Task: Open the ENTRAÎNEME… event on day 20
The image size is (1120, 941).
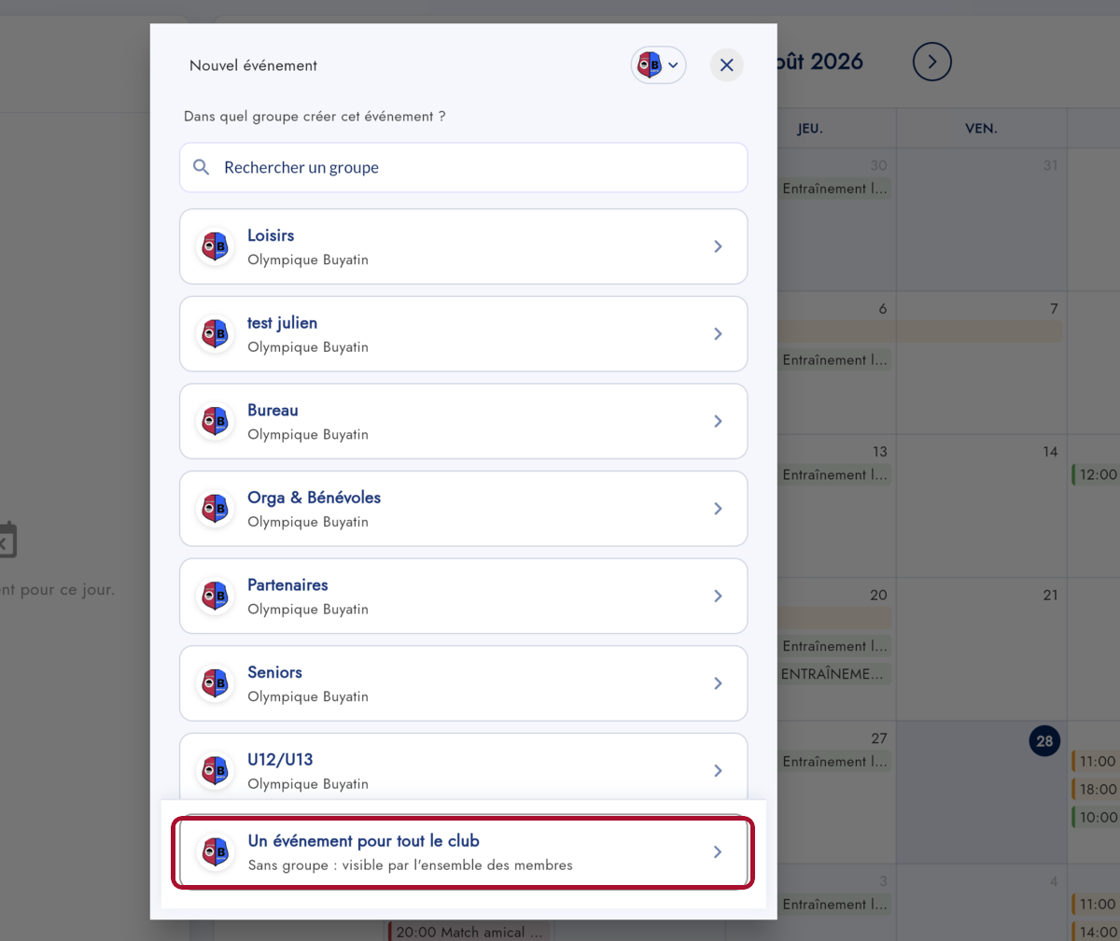Action: click(x=835, y=674)
